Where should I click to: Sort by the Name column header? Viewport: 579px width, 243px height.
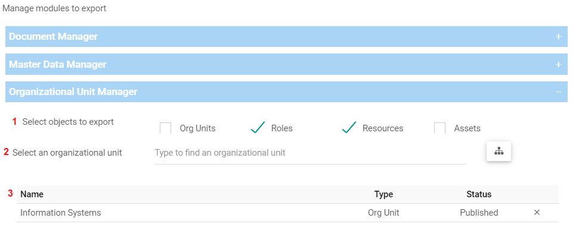pyautogui.click(x=32, y=194)
